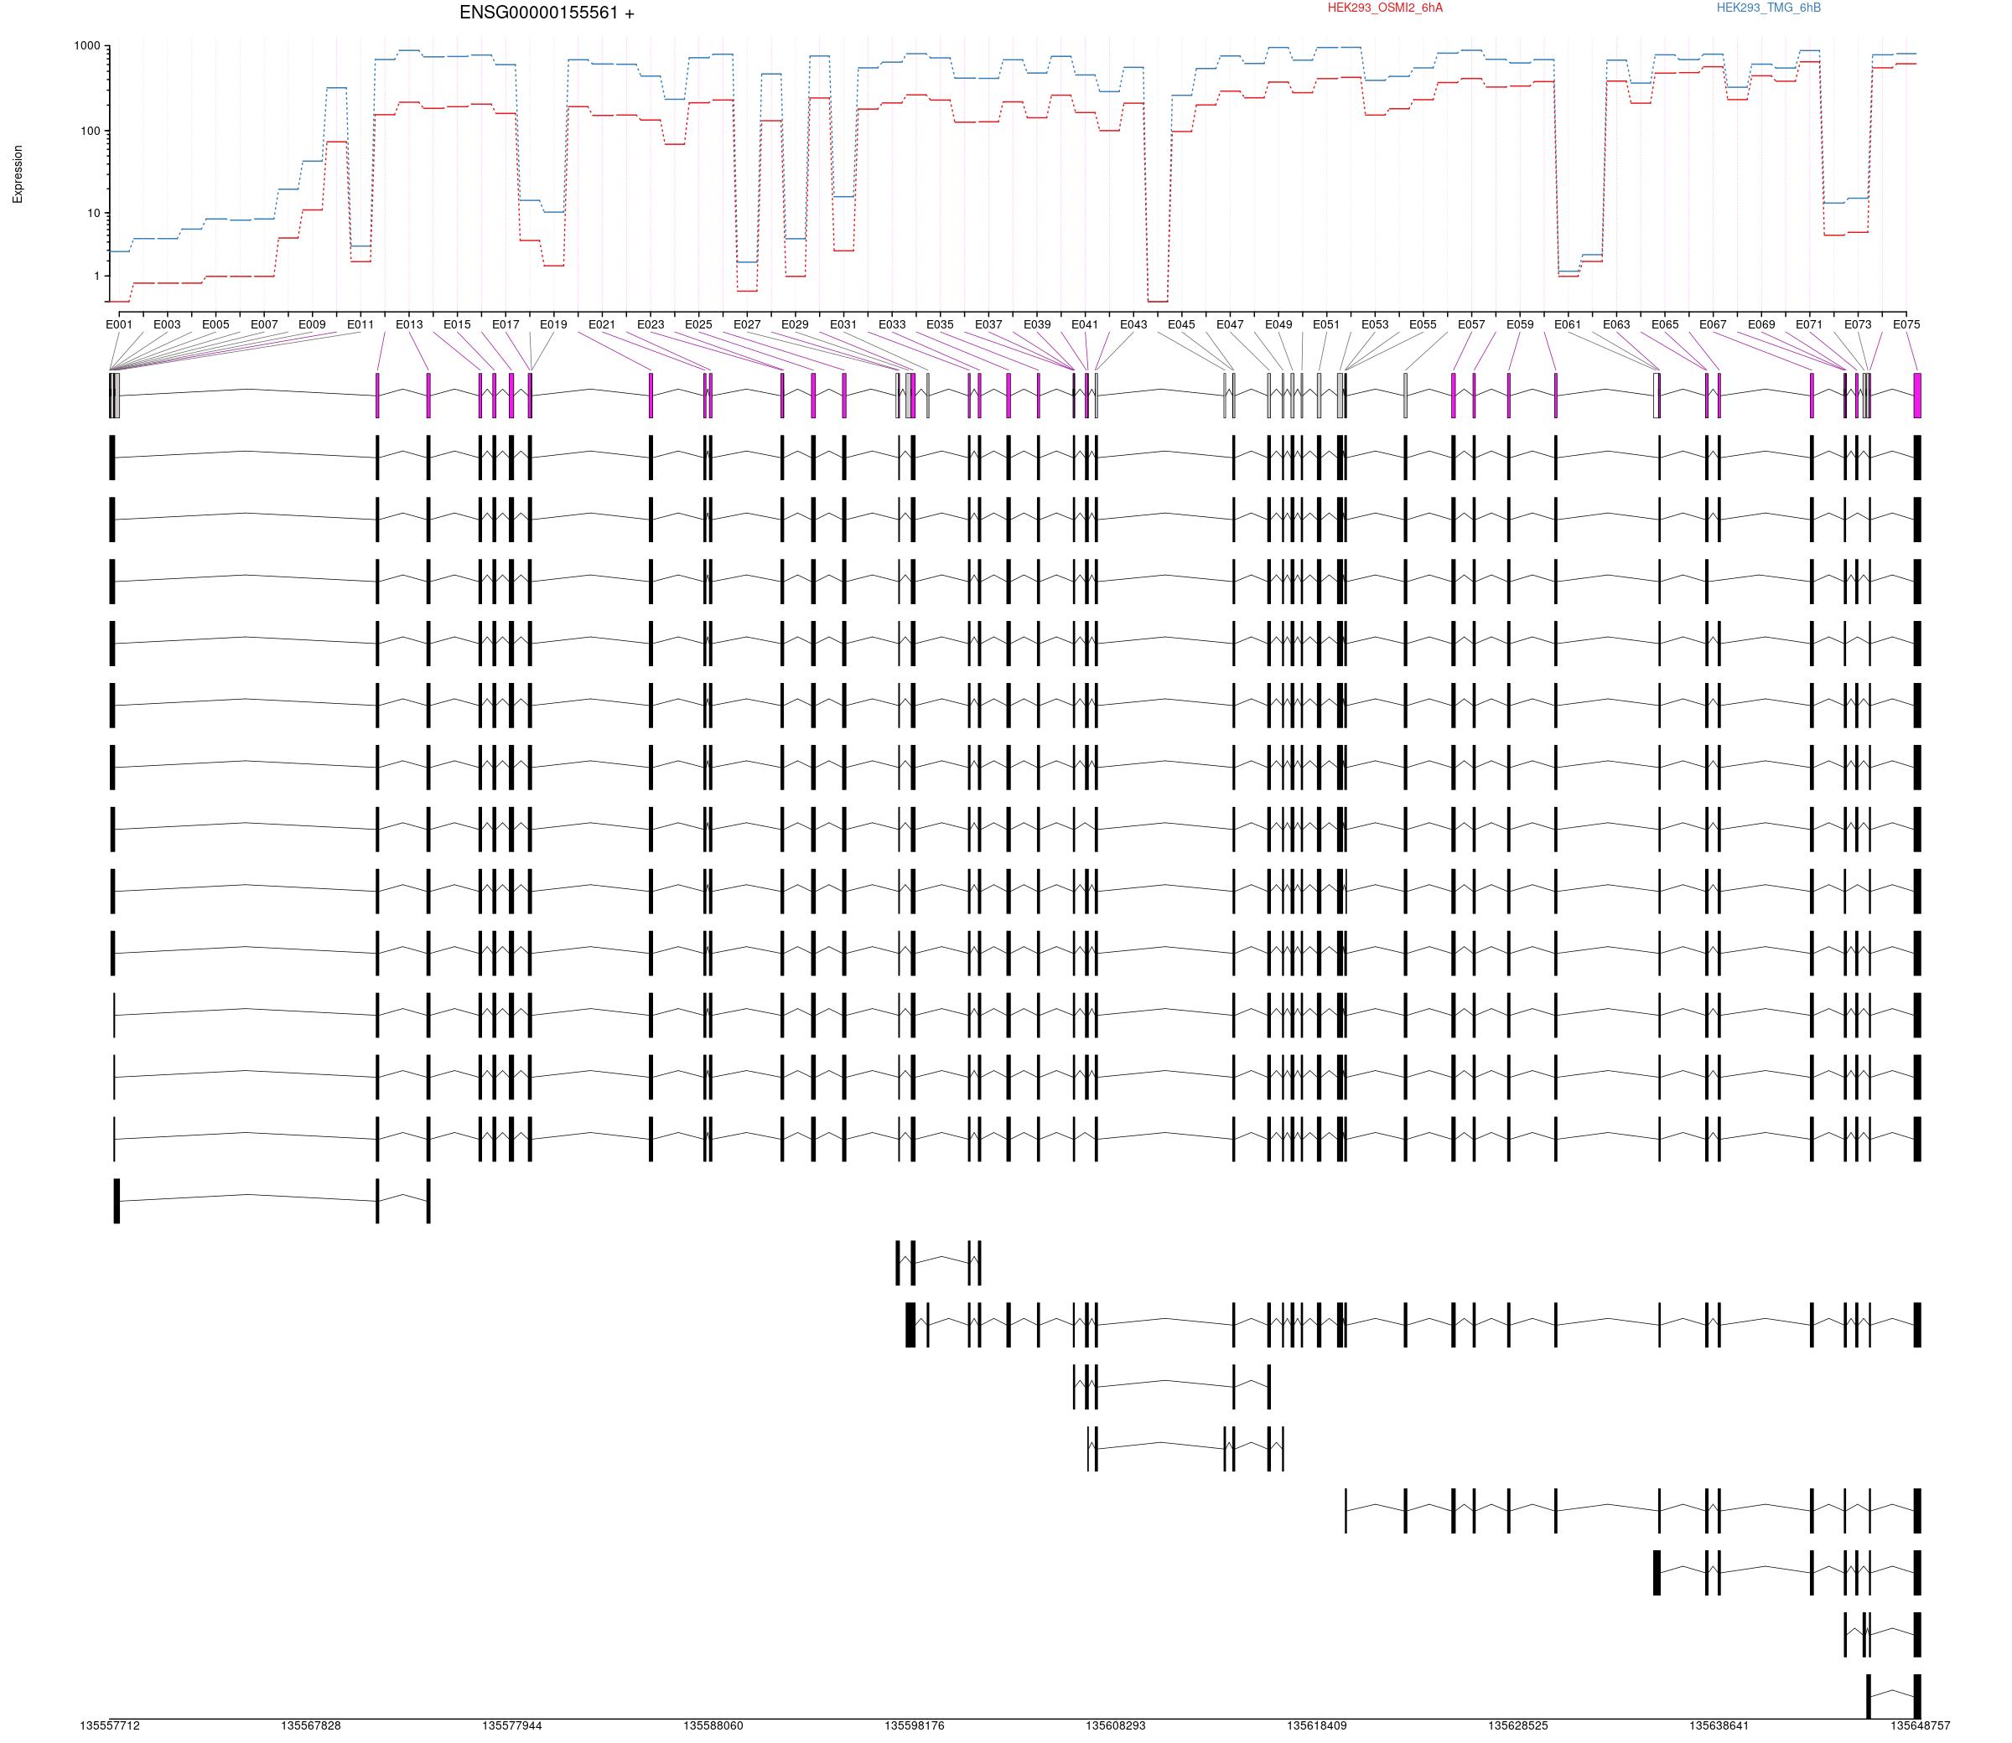Click exon label E025
This screenshot has height=1743, width=2012.
(x=698, y=325)
